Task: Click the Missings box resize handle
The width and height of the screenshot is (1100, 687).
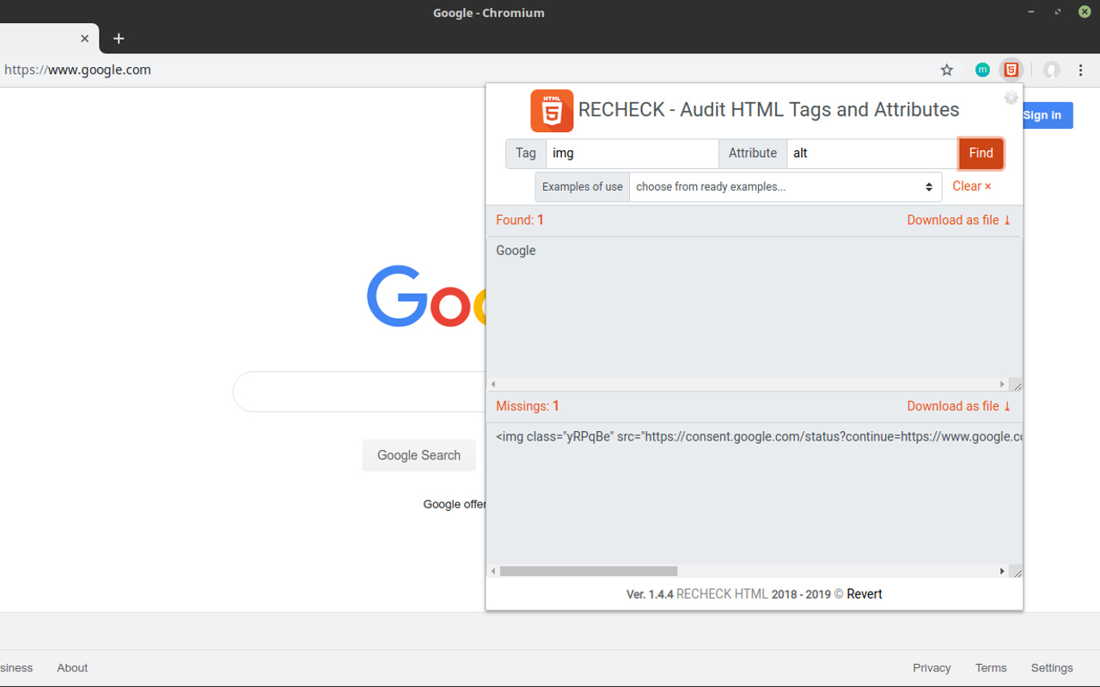Action: point(1017,571)
